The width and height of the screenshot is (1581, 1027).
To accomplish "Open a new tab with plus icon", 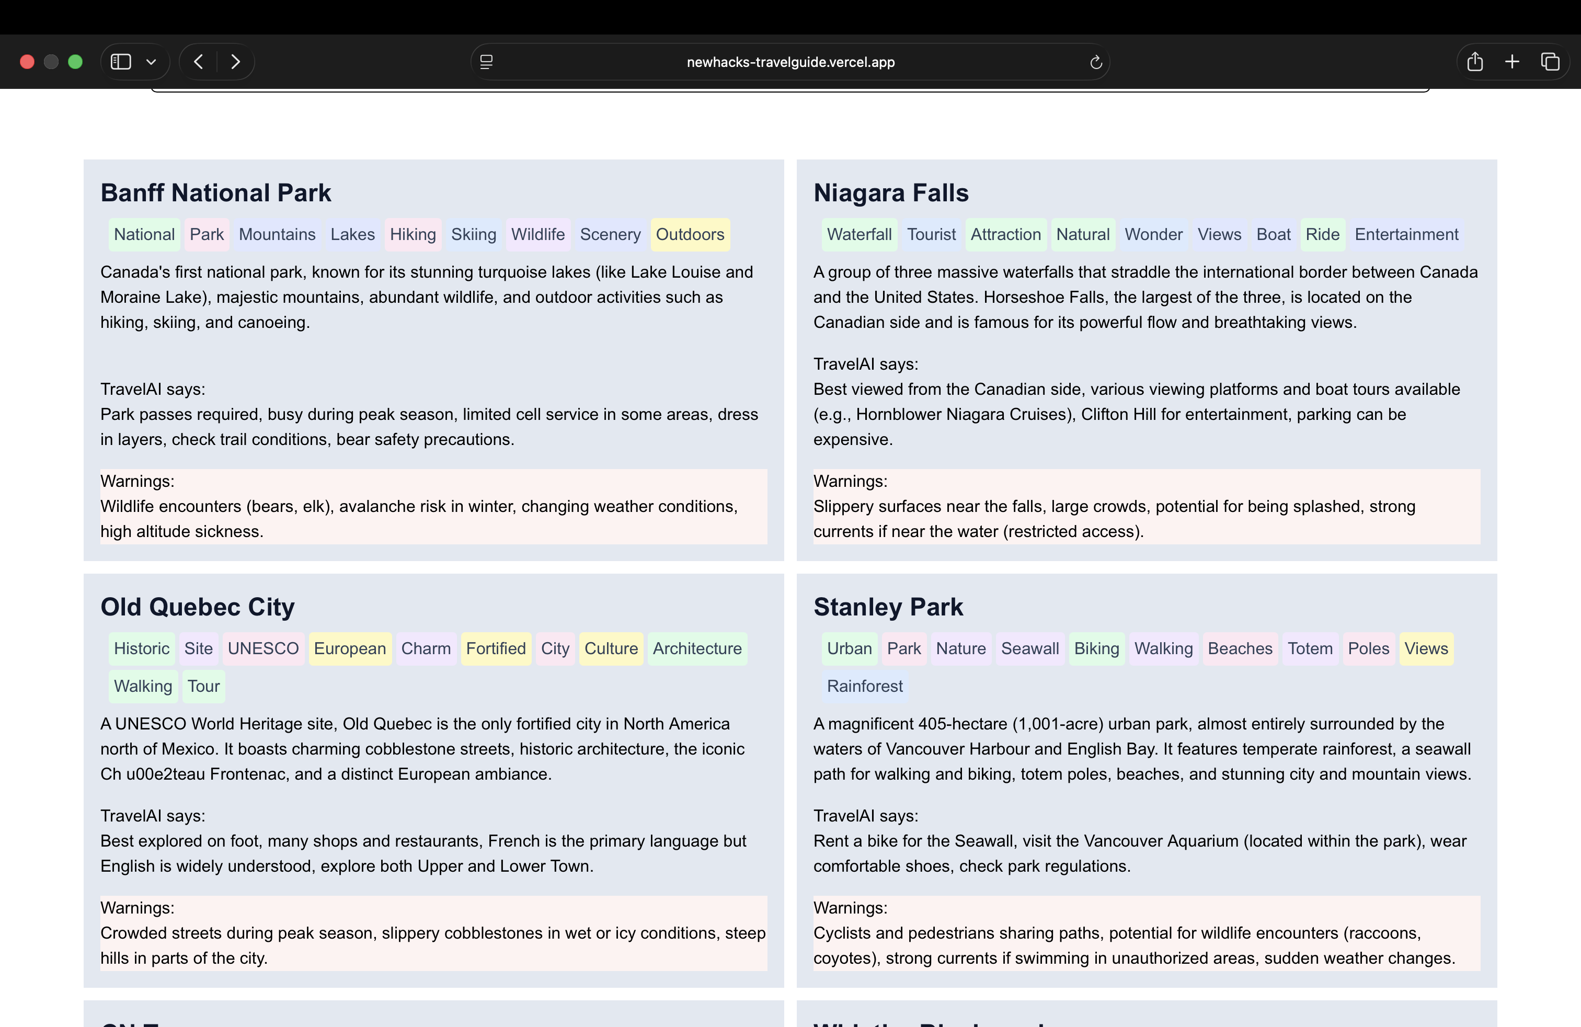I will (x=1512, y=62).
